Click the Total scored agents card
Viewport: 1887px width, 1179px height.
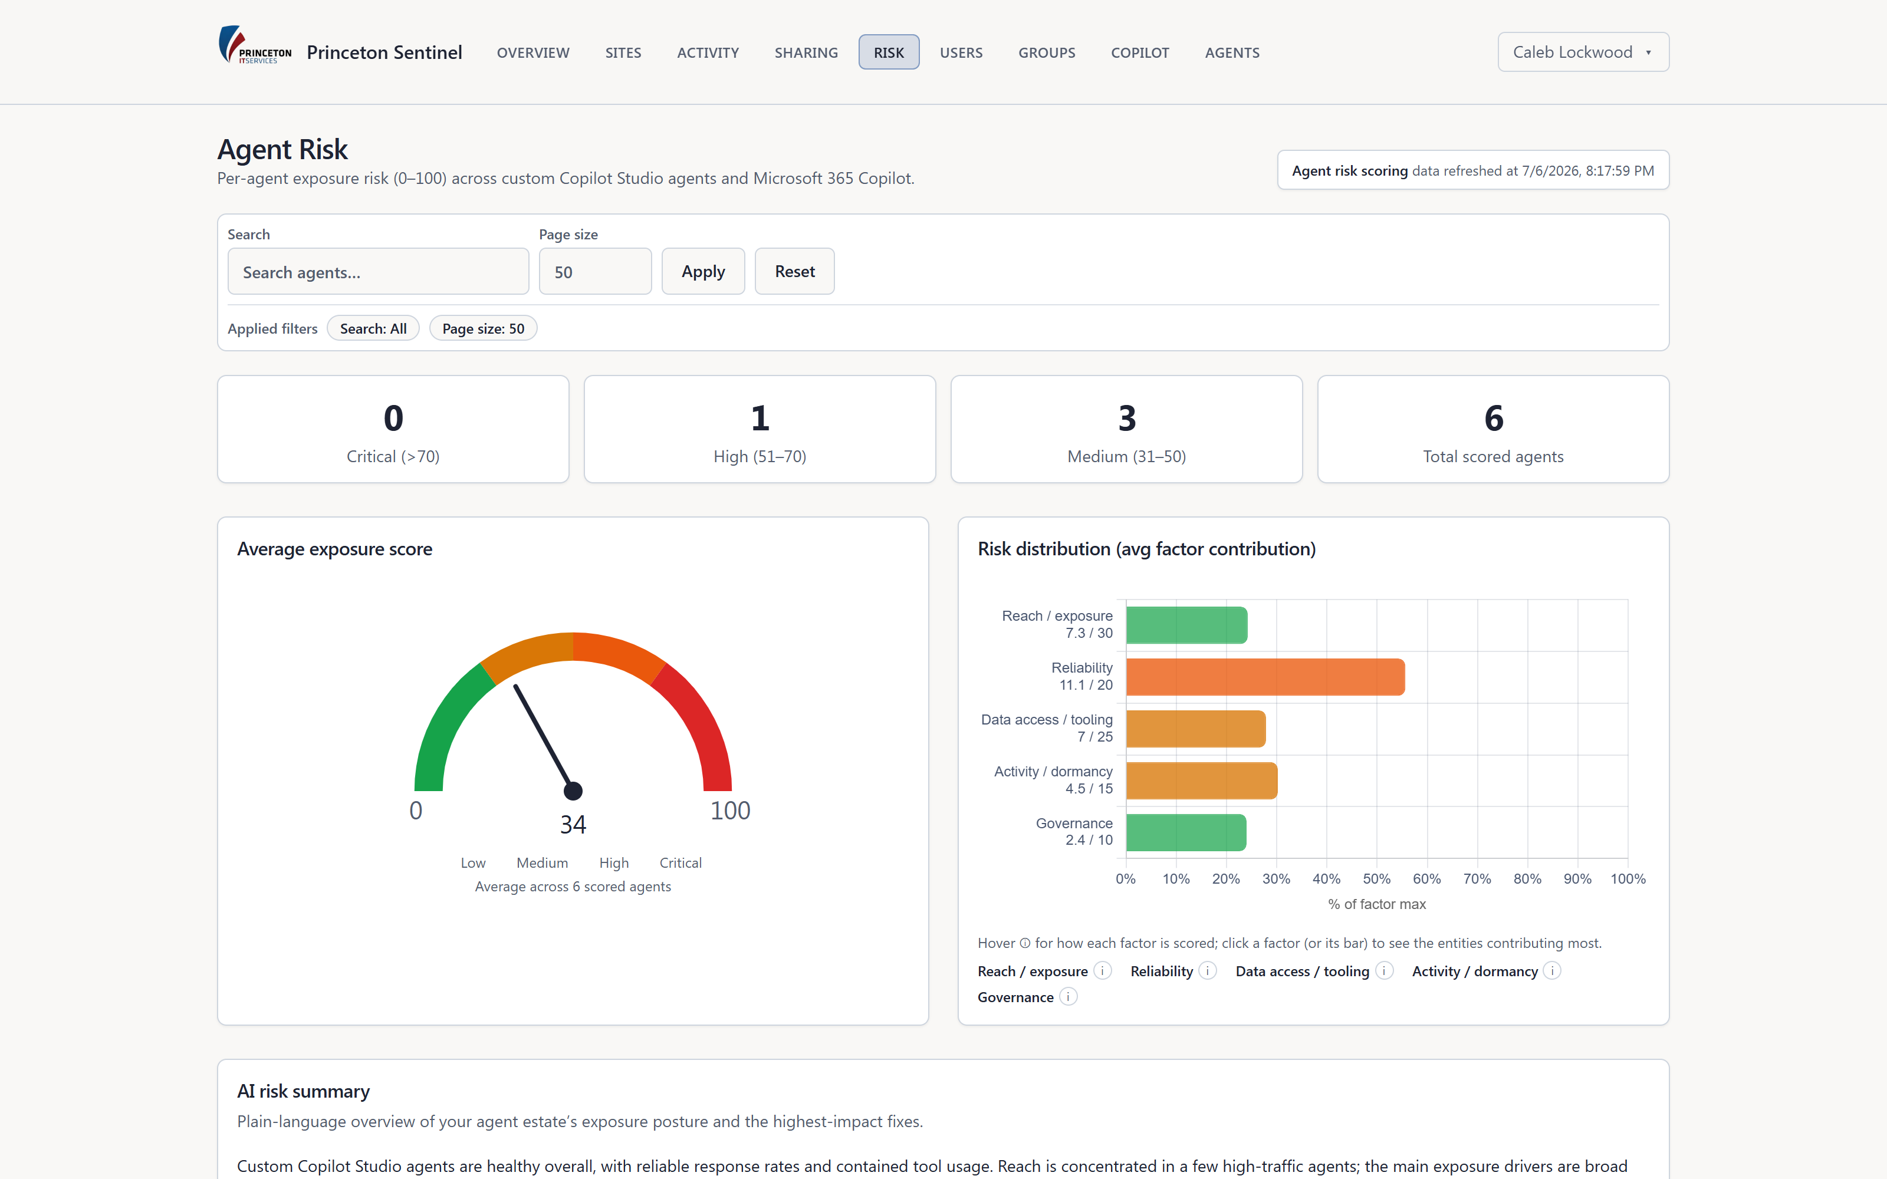point(1493,429)
